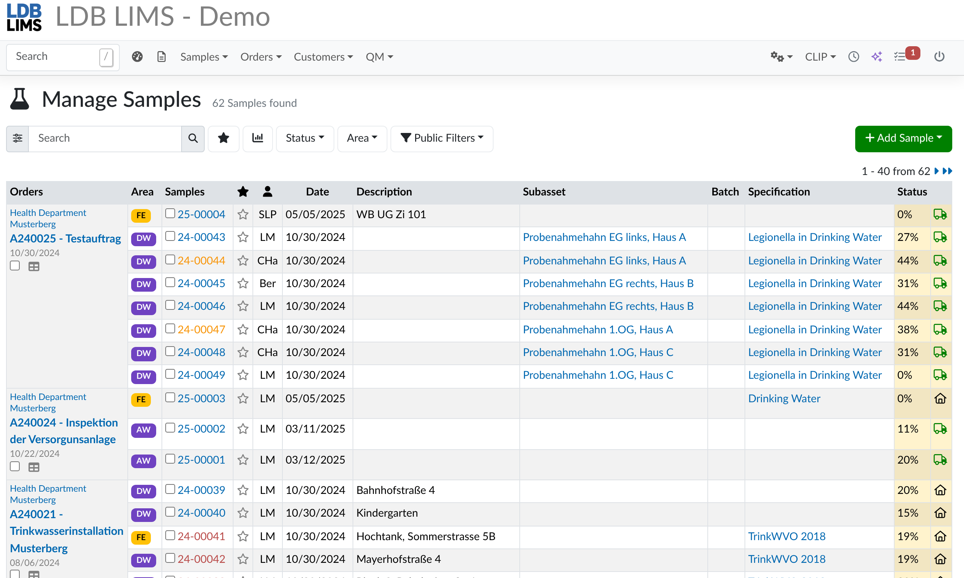This screenshot has height=578, width=964.
Task: Click the power logout icon
Action: (939, 57)
